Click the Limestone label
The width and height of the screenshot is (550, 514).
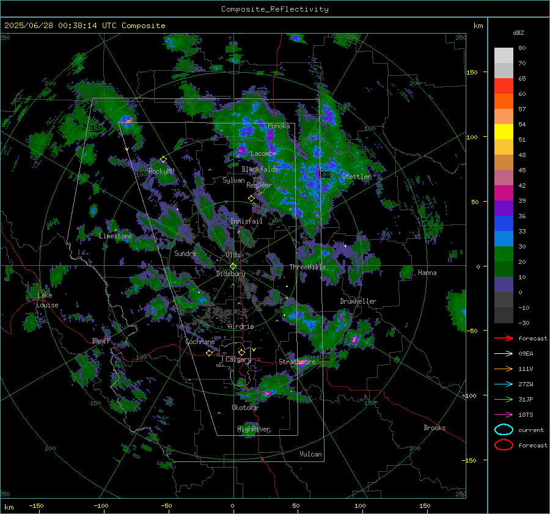coord(116,236)
